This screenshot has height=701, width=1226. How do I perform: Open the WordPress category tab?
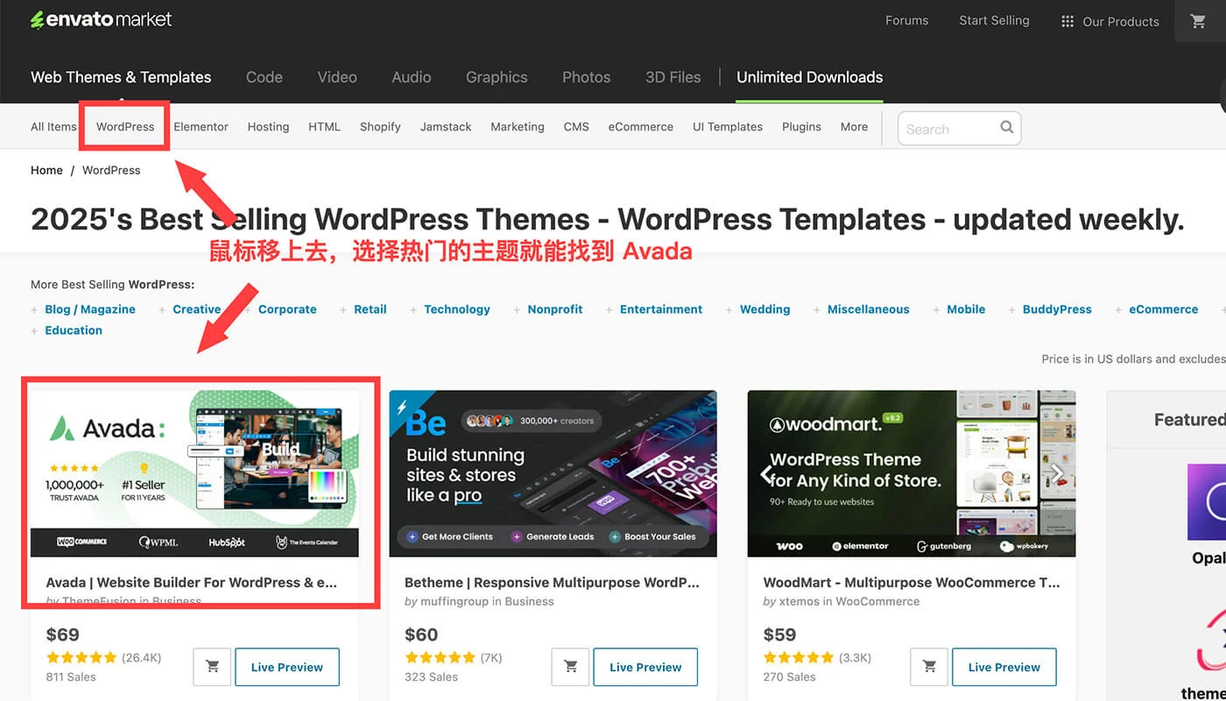point(125,127)
